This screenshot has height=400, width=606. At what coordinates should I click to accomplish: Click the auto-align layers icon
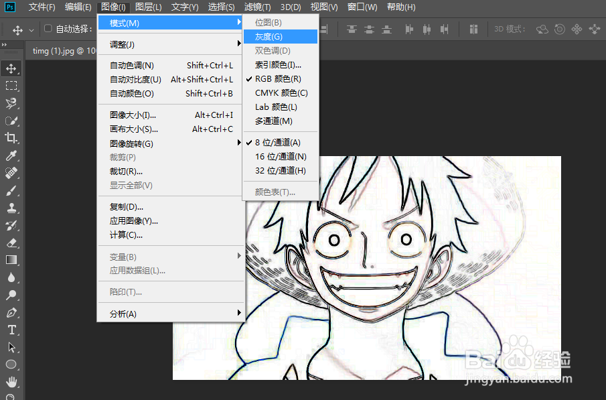pyautogui.click(x=473, y=29)
